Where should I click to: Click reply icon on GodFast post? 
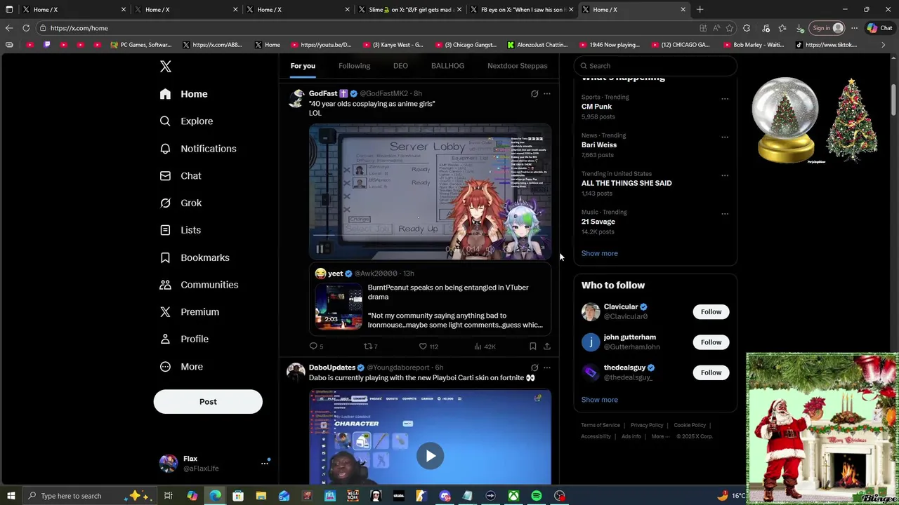coord(313,346)
